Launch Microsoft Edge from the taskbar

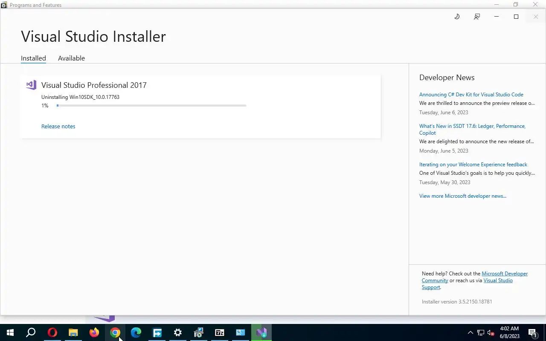(136, 332)
